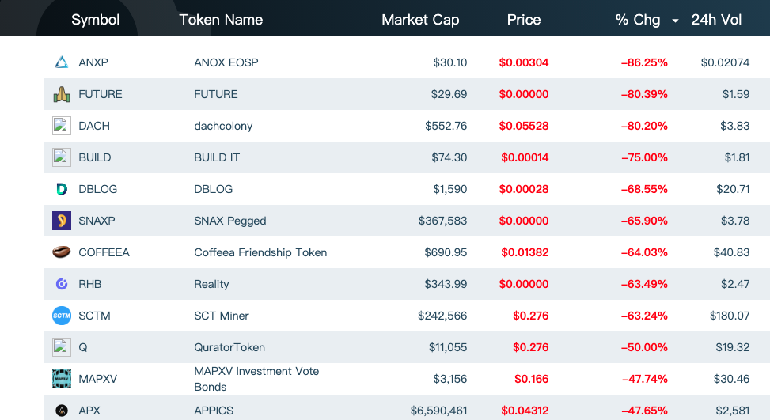
Task: Open the SNAX Pegged token link
Action: (230, 221)
